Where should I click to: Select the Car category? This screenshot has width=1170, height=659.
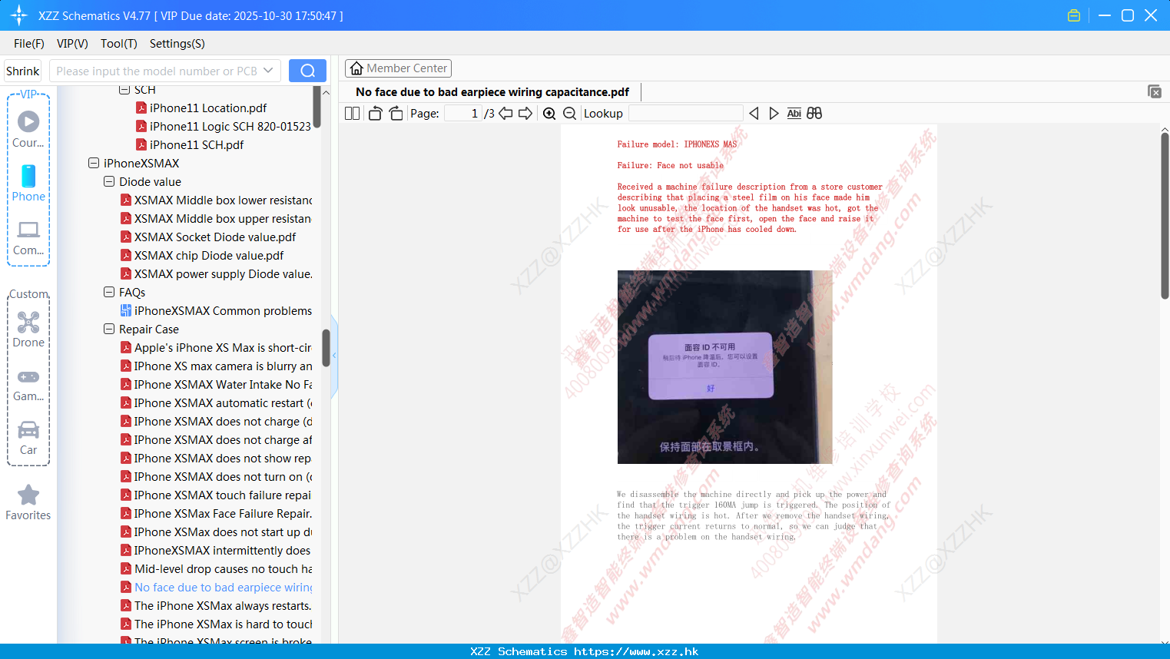(28, 438)
